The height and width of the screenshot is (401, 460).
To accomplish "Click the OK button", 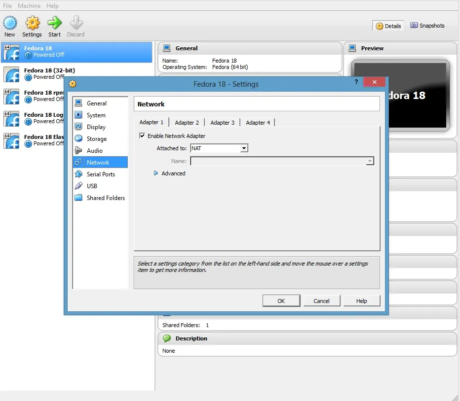I will coord(281,301).
